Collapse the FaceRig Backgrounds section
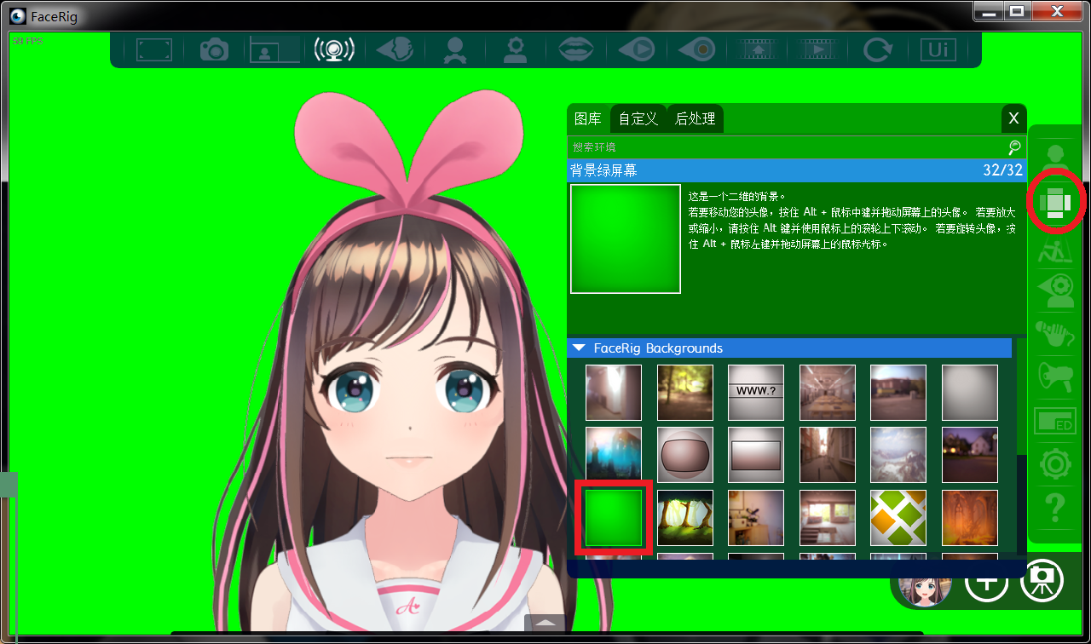 [x=580, y=348]
